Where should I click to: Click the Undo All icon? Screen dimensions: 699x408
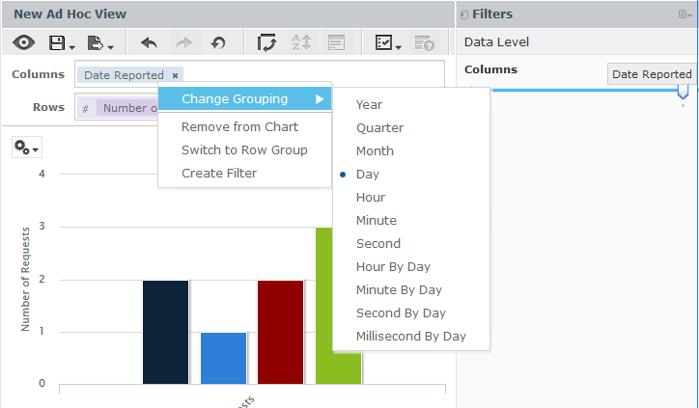point(218,43)
